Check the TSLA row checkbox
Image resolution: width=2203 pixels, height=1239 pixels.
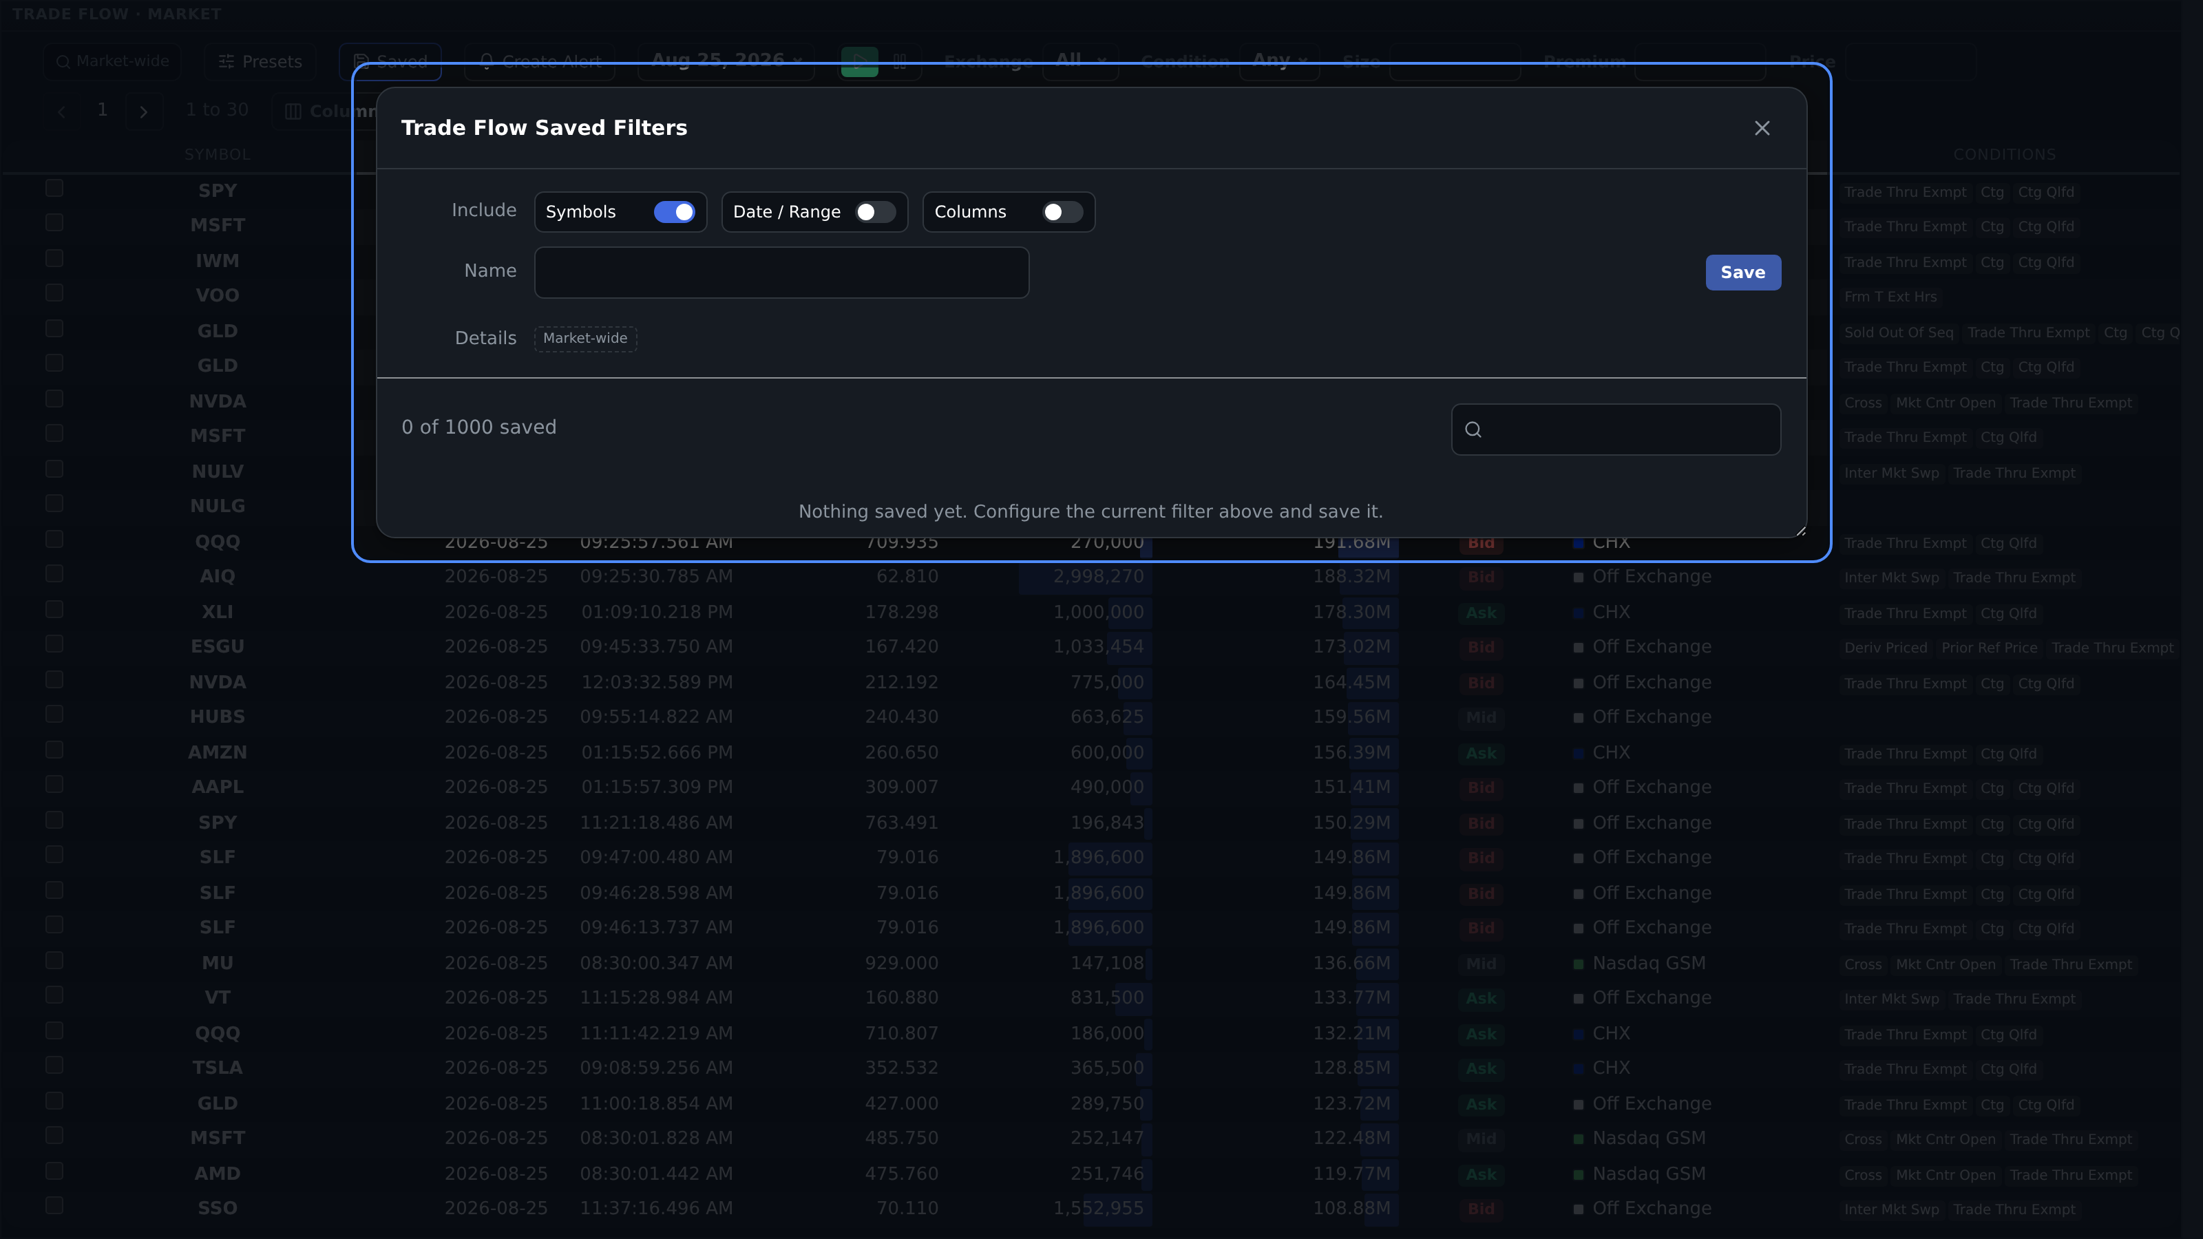[x=55, y=1066]
